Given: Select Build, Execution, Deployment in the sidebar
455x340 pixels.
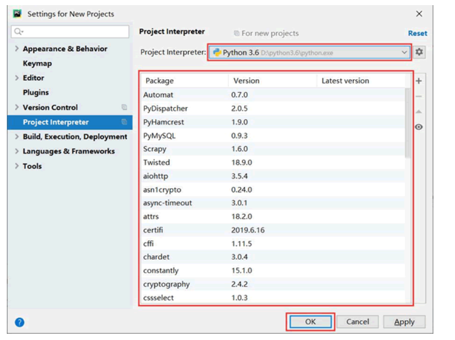Looking at the screenshot, I should click(x=75, y=137).
